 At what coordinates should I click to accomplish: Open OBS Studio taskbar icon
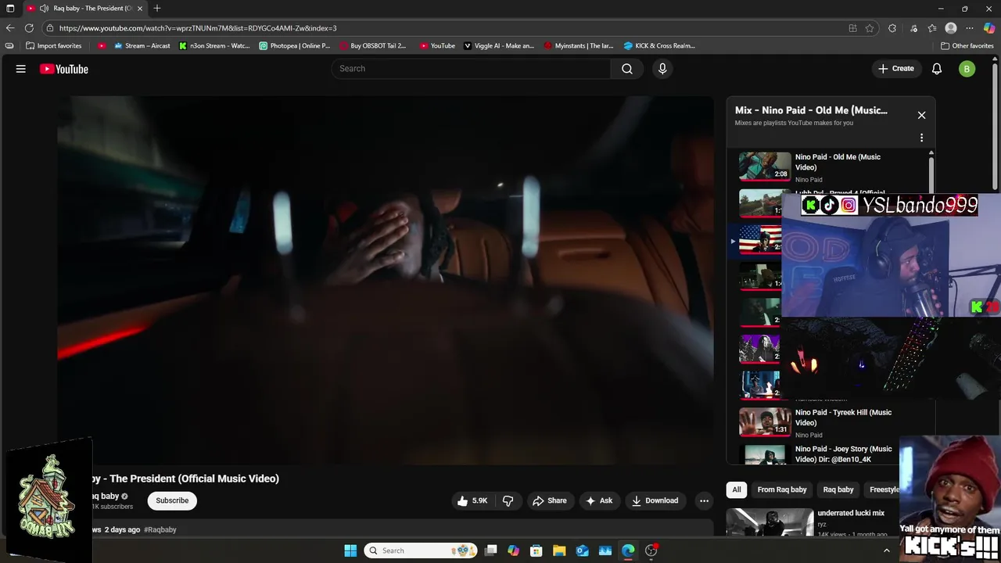pos(651,550)
